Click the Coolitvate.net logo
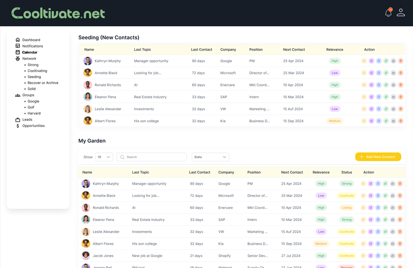The image size is (413, 268). [58, 13]
